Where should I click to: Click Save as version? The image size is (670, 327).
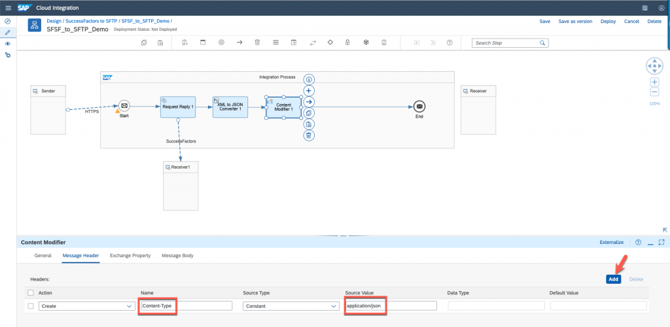[x=575, y=22]
